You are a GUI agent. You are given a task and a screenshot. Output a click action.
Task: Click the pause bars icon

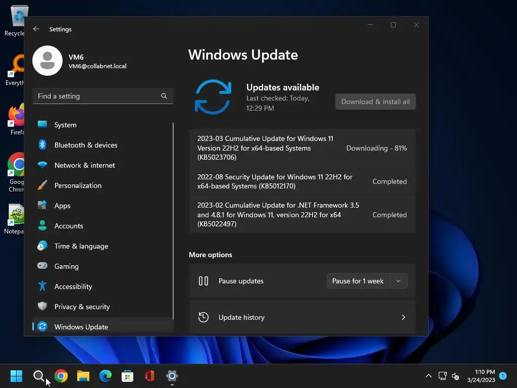click(x=203, y=281)
